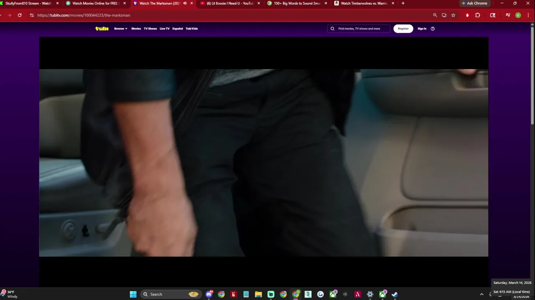Show hidden system tray icons

481,294
